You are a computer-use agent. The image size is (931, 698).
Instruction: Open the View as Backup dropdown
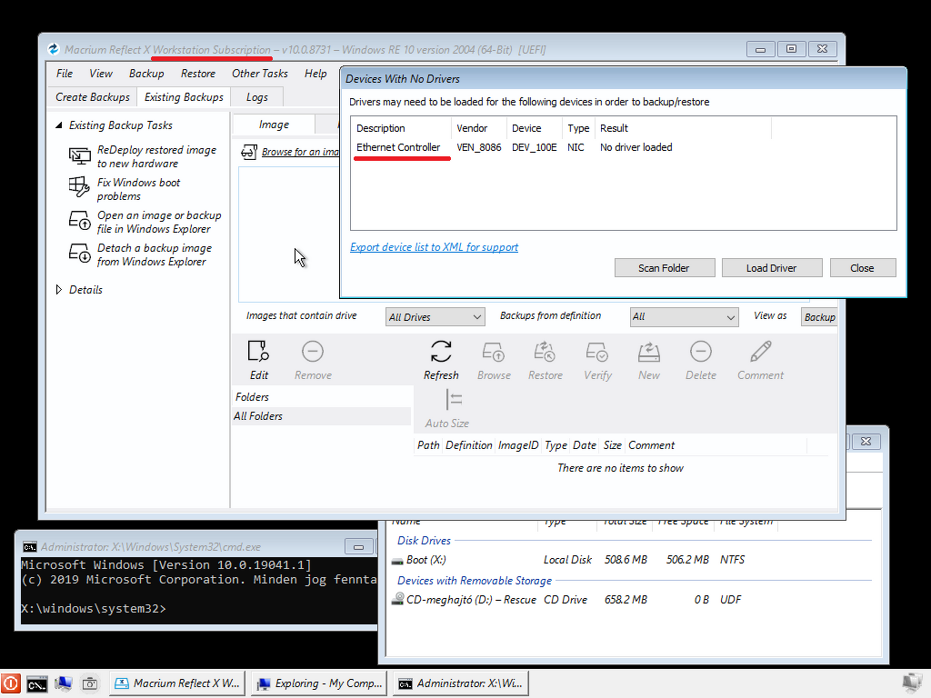coord(819,317)
